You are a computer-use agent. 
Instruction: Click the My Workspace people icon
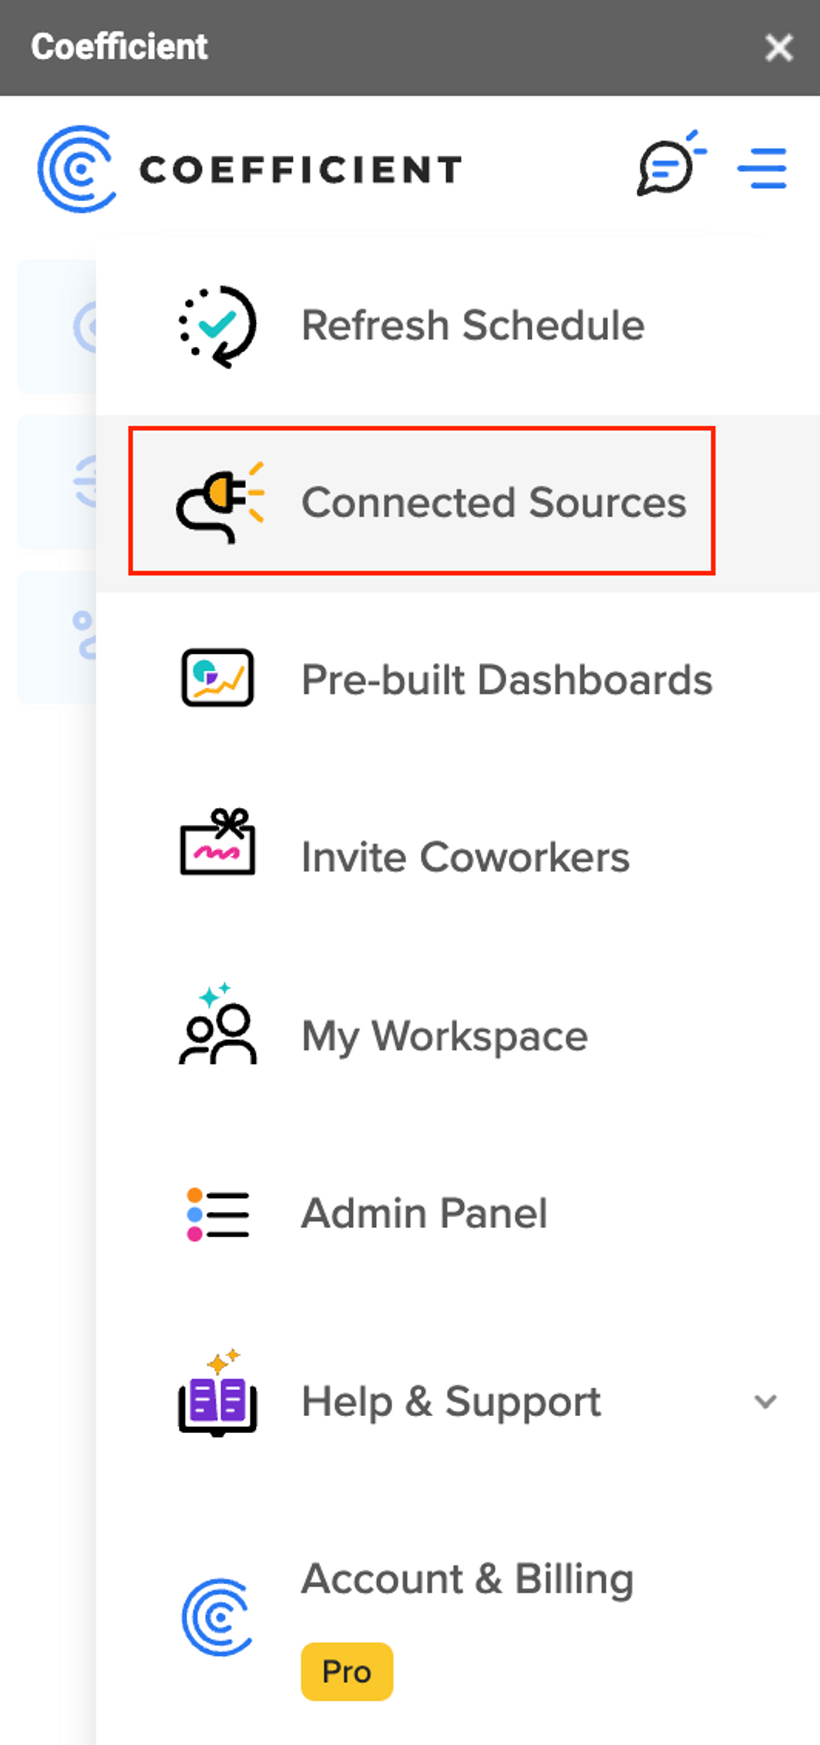(217, 1026)
